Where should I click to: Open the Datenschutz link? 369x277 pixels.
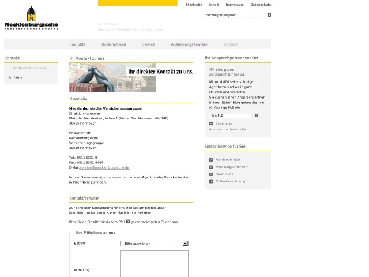pyautogui.click(x=261, y=5)
